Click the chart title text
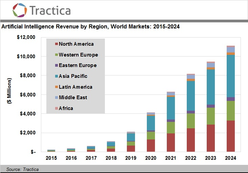 tap(90, 26)
